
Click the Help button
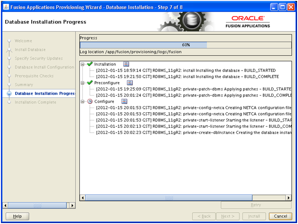pyautogui.click(x=17, y=216)
